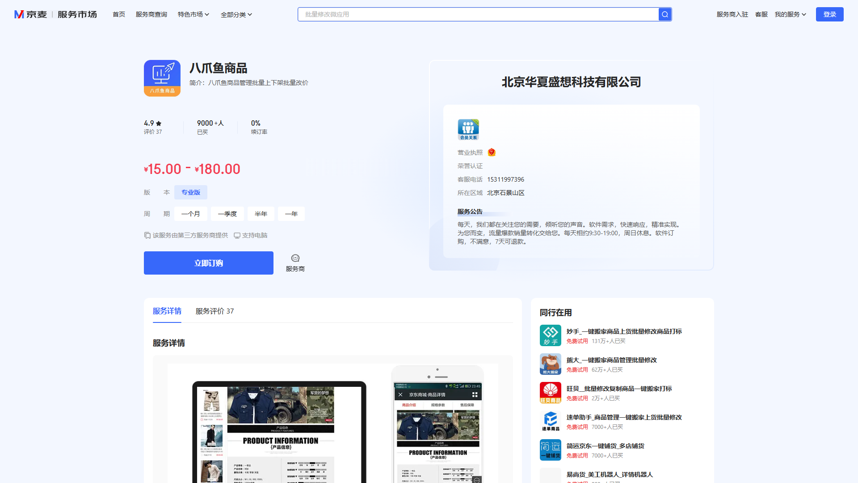Screen dimensions: 858x483
Task: Open 旺贝_批量修改复制商品一键搬家打标 link
Action: click(x=619, y=389)
